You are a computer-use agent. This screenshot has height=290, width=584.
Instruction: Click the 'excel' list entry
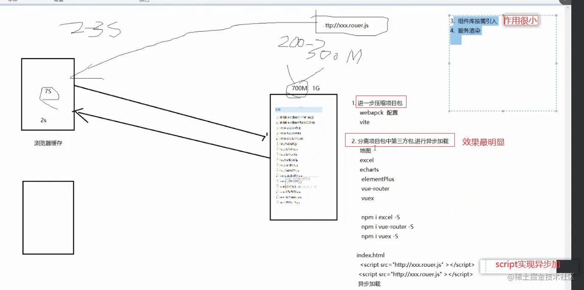(x=367, y=160)
